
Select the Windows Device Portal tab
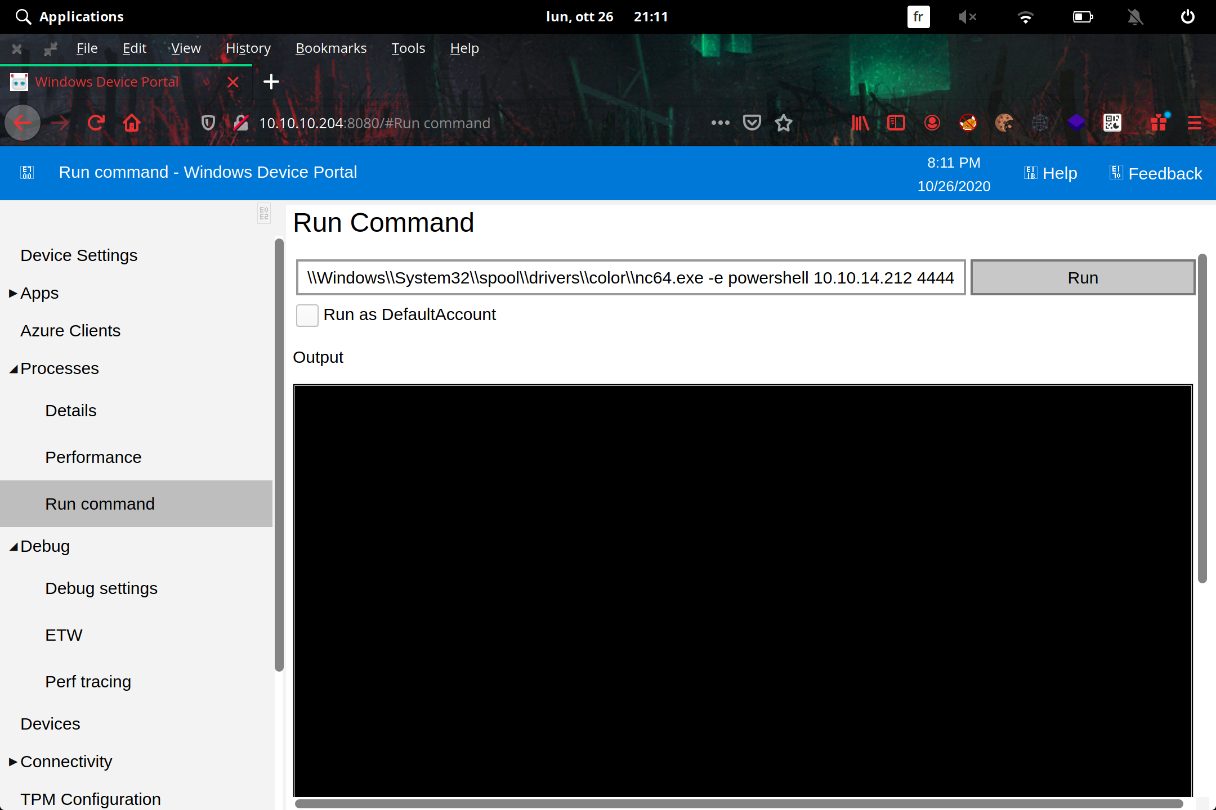(x=107, y=82)
